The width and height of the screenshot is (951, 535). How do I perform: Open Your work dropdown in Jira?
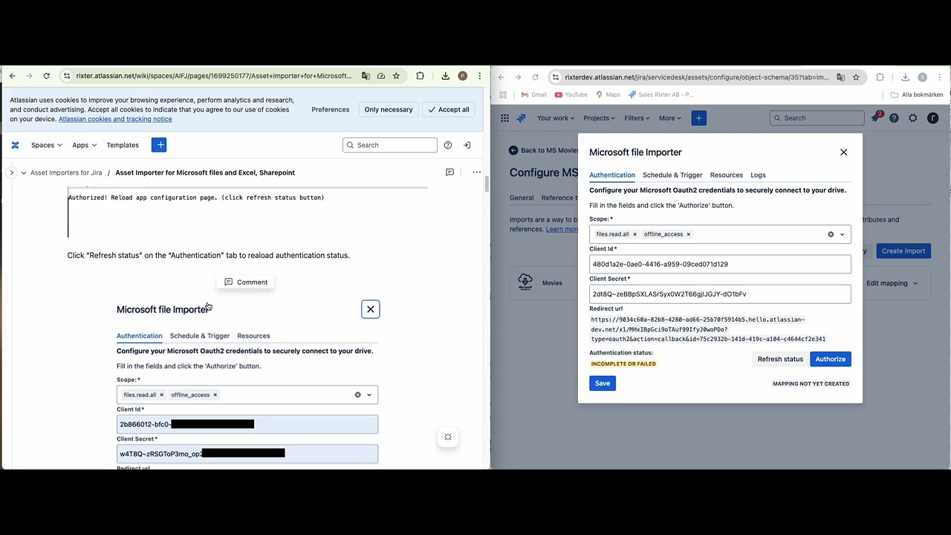click(x=556, y=118)
